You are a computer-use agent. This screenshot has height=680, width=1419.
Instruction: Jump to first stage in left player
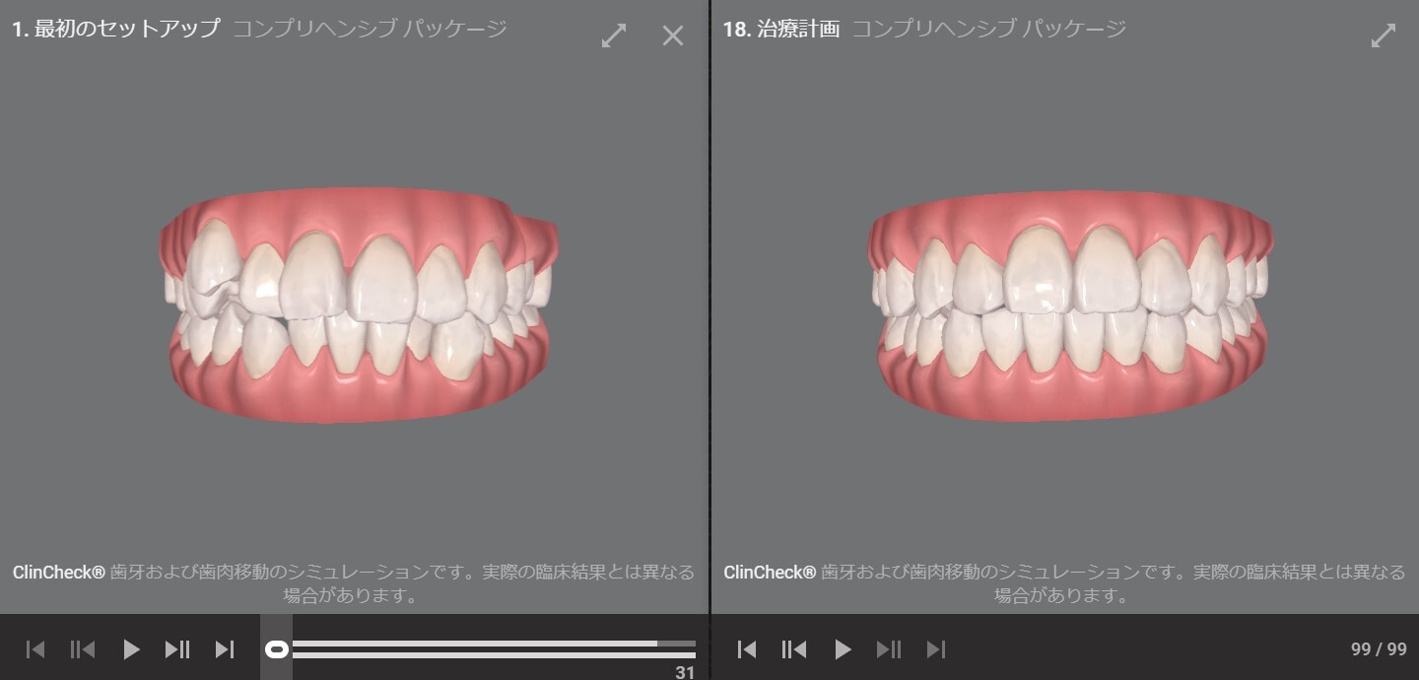pos(35,648)
